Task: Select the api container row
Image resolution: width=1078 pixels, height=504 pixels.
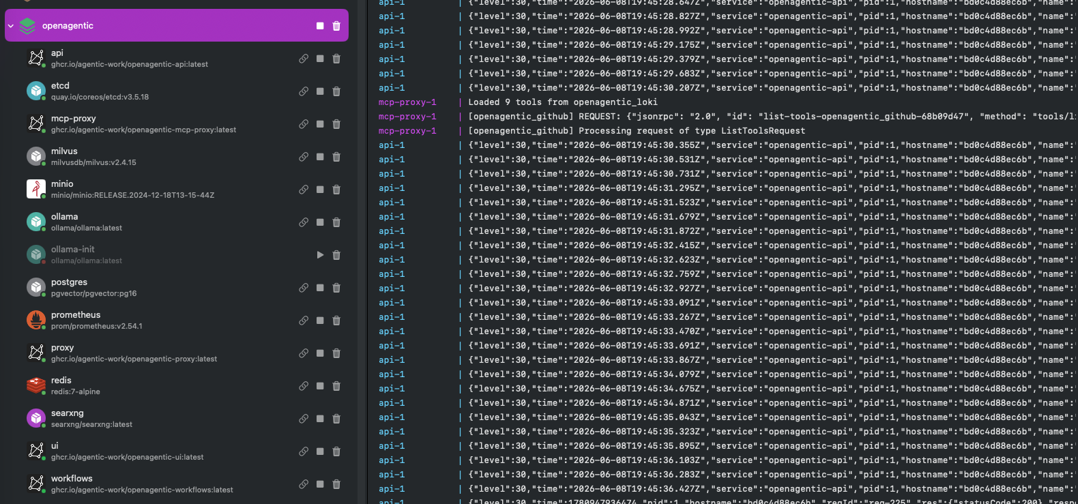Action: point(177,59)
